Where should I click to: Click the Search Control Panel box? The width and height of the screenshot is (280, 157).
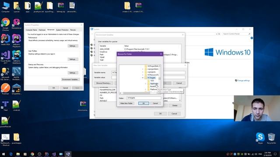tap(236, 34)
